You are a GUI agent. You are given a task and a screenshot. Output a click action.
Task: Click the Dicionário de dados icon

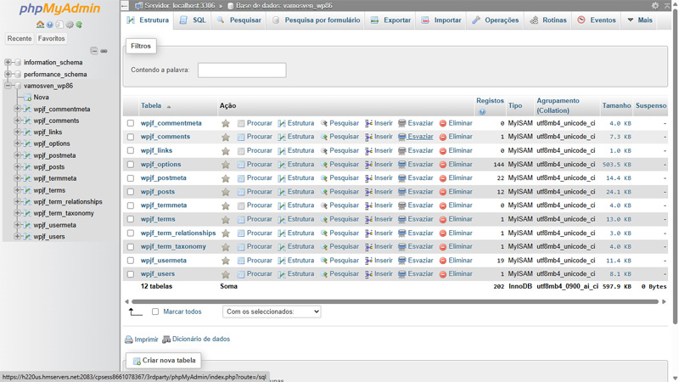point(166,340)
